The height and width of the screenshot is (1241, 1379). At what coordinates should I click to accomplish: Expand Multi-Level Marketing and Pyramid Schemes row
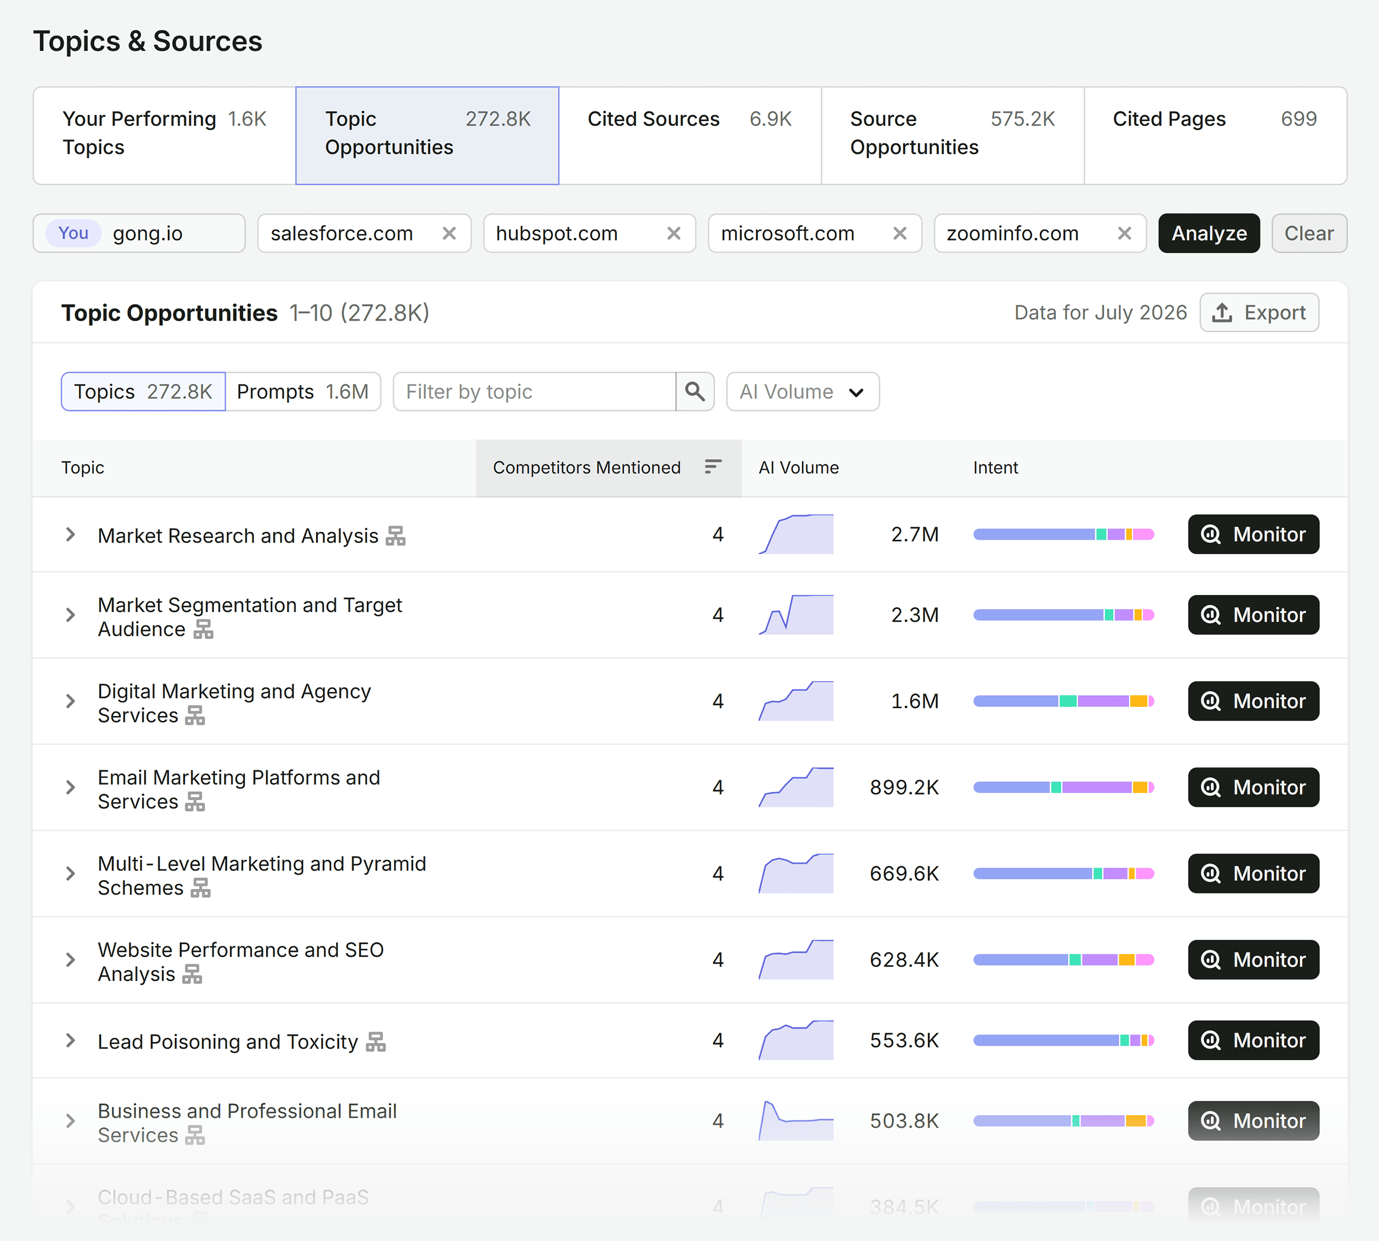[x=70, y=874]
